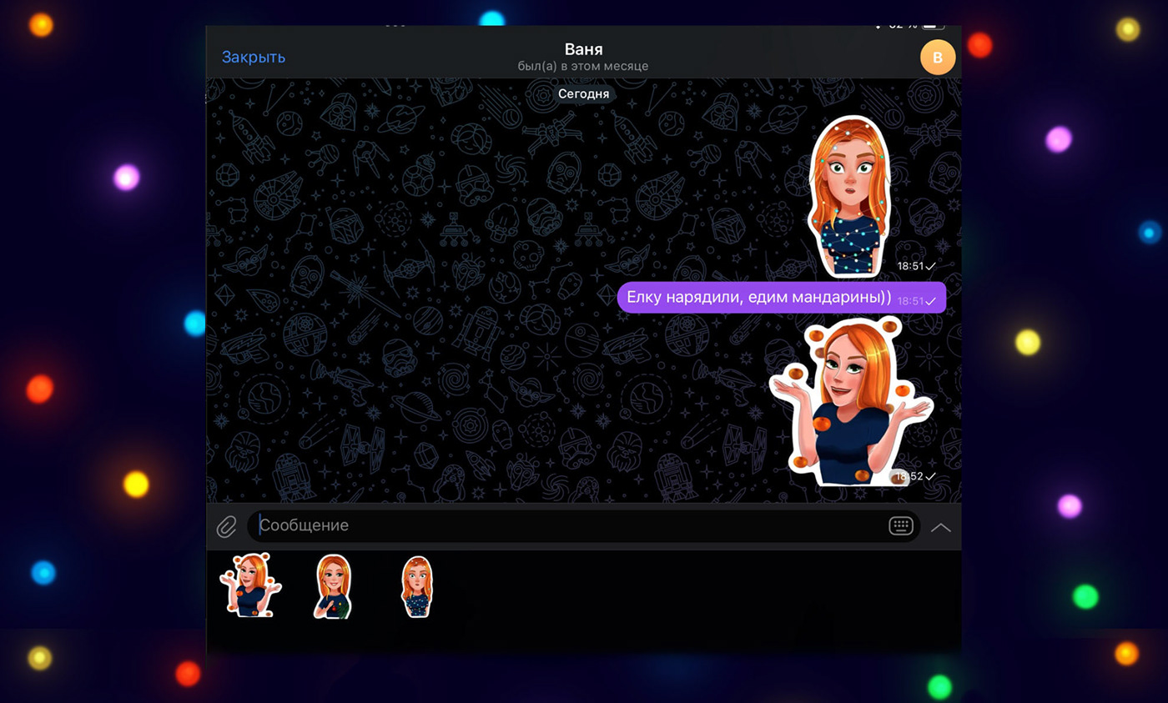Expand the panel with the up chevron
The image size is (1168, 703).
point(940,527)
